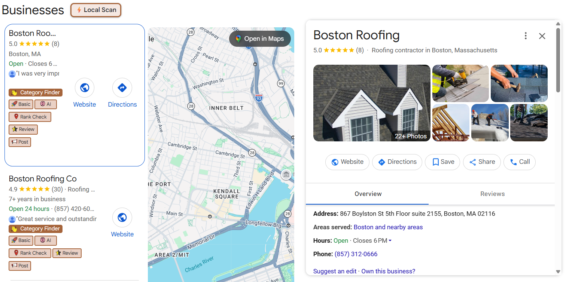This screenshot has width=566, height=282.
Task: Share the Boston Roofing listing
Action: click(x=482, y=162)
